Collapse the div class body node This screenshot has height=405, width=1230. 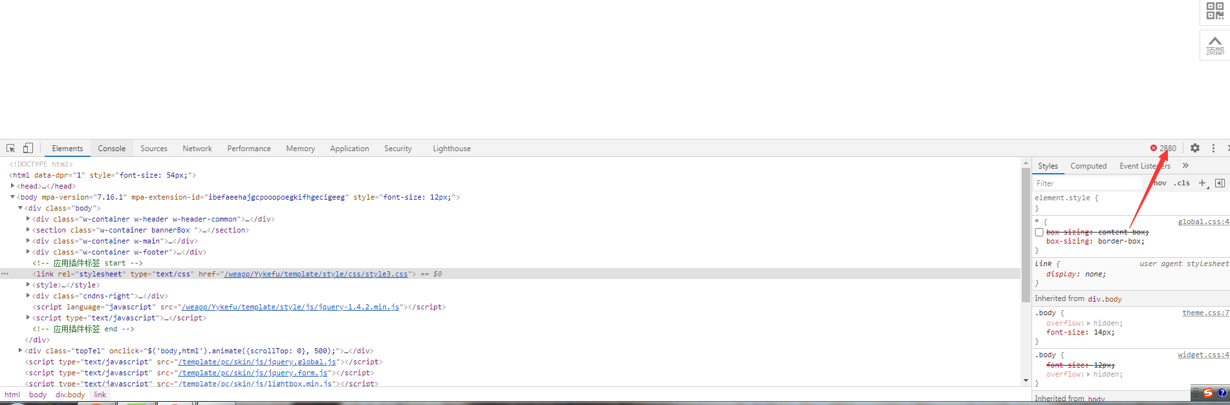pos(20,208)
